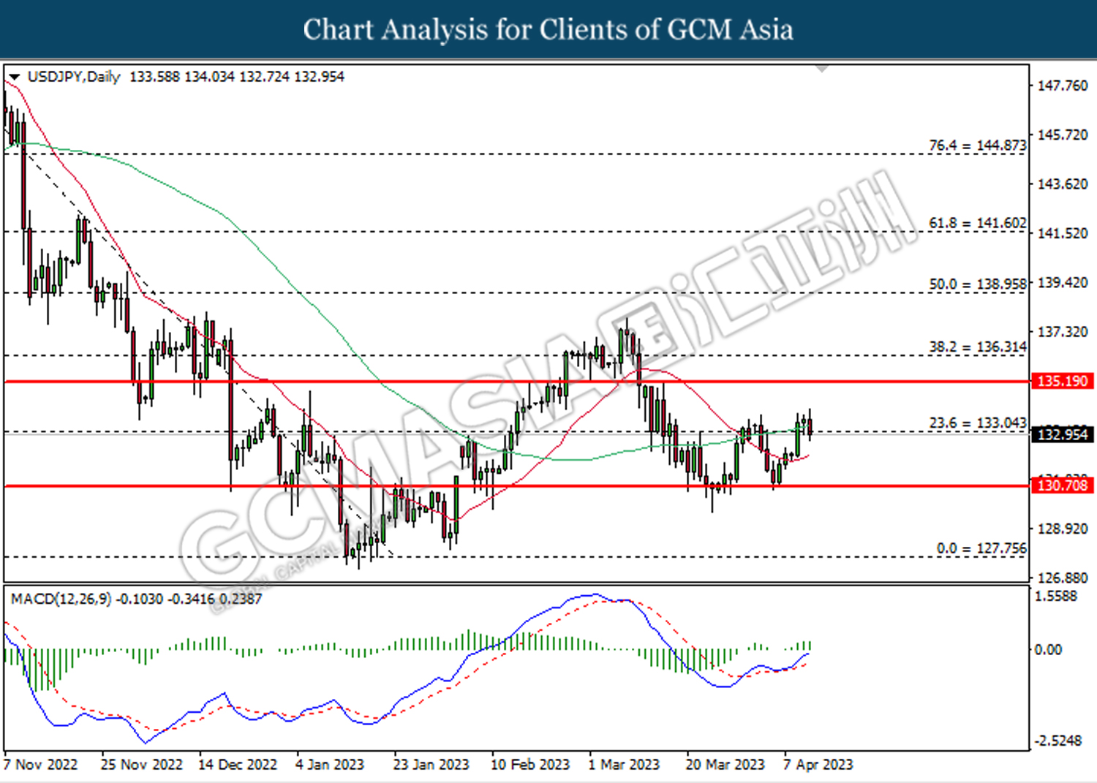This screenshot has height=783, width=1097.
Task: Click the OHLC values 133.588 134.034 132.724 132.954
Action: tap(236, 77)
